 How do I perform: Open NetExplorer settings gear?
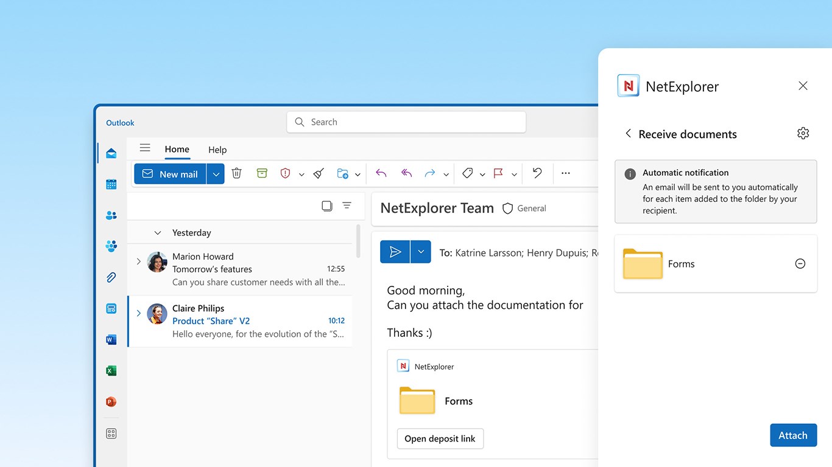click(x=803, y=133)
